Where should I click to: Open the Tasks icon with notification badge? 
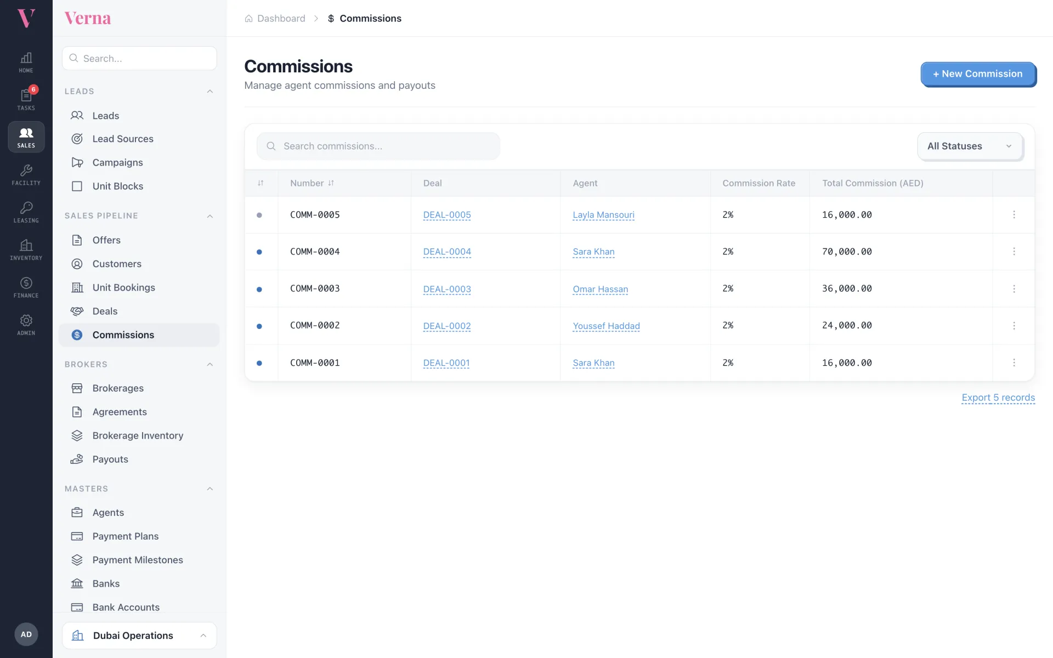tap(26, 99)
